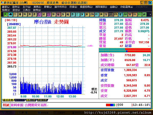Click the 指 index toolbar icon
153x115 pixels.
[x=106, y=14]
